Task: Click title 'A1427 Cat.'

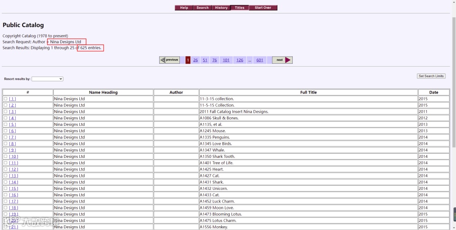Action: [210, 176]
